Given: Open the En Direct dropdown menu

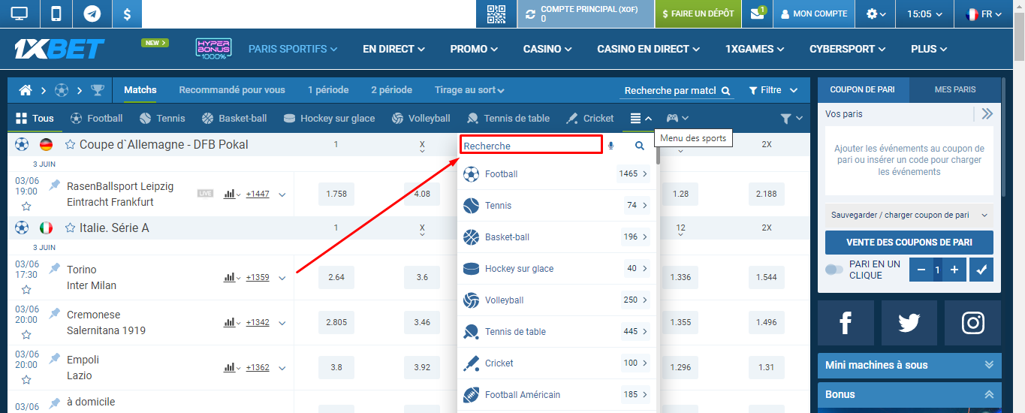Looking at the screenshot, I should (x=393, y=49).
